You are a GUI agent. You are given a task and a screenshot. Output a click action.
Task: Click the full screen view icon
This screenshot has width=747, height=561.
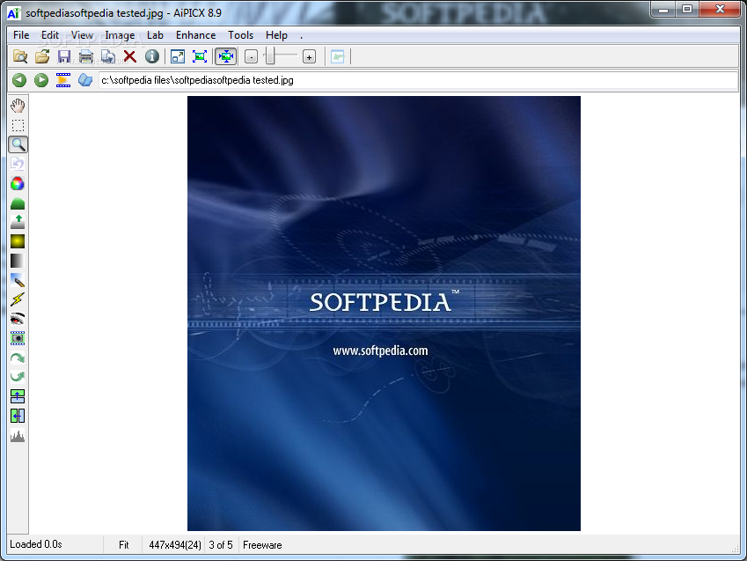coord(200,56)
